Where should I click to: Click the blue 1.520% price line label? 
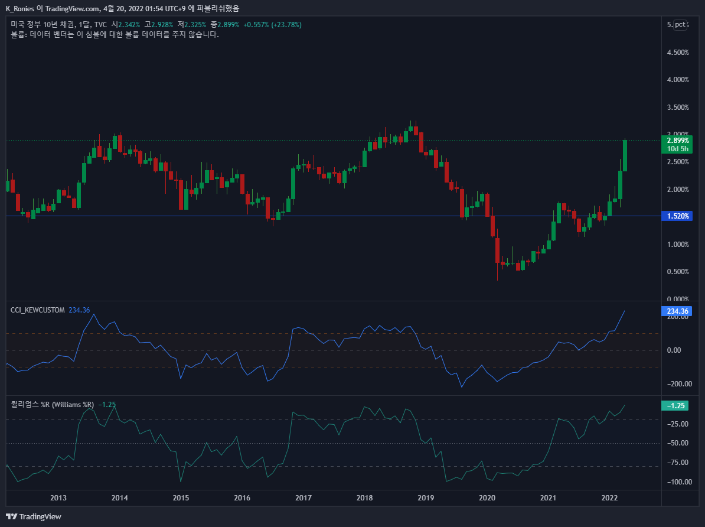[677, 216]
